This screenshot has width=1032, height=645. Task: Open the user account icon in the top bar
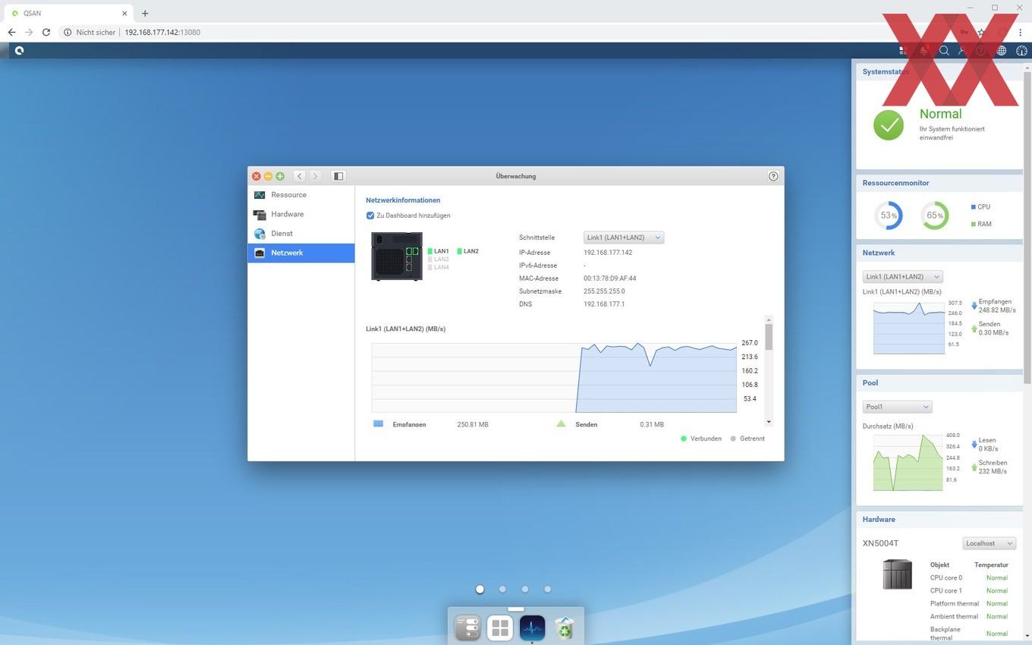pos(962,51)
